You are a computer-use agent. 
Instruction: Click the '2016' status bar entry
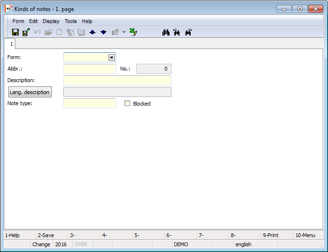pyautogui.click(x=62, y=244)
